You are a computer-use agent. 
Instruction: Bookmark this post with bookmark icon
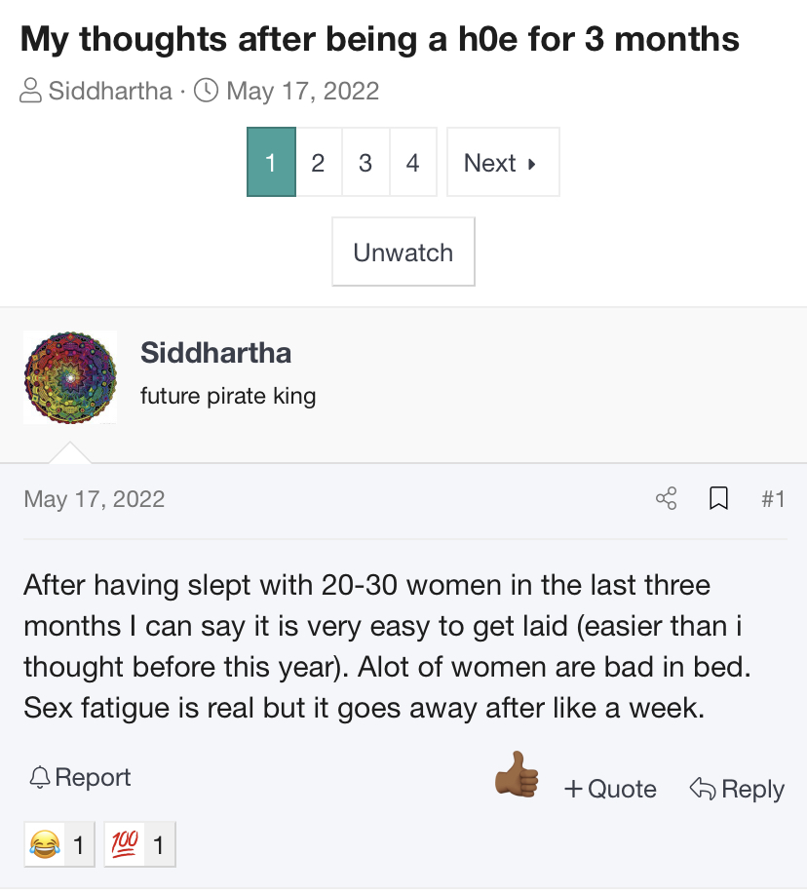click(719, 499)
